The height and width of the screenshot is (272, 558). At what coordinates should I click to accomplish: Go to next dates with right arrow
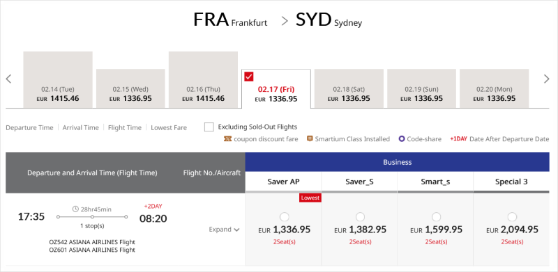point(547,79)
